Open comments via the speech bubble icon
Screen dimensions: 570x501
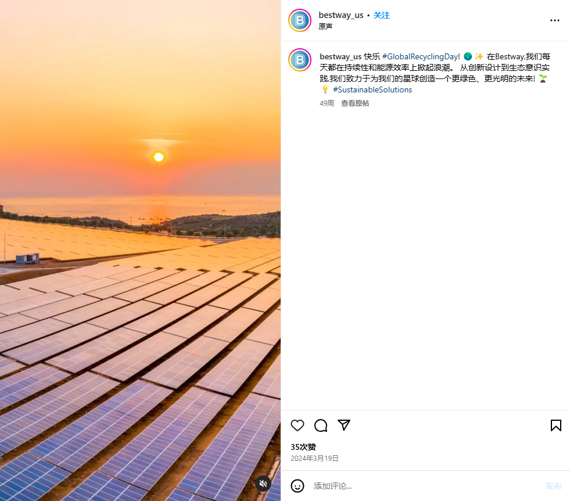321,425
